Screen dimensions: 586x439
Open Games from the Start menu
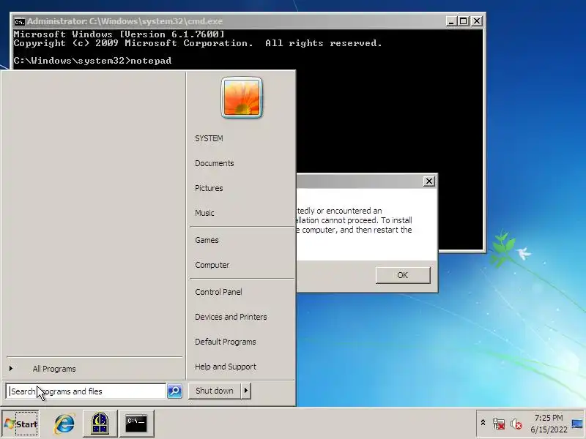(207, 240)
